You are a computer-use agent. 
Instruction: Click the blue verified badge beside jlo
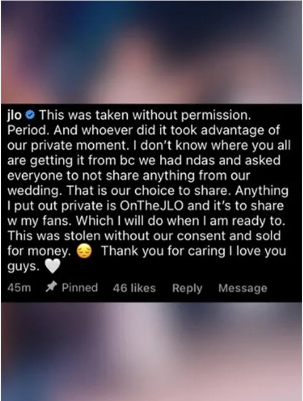[x=30, y=116]
